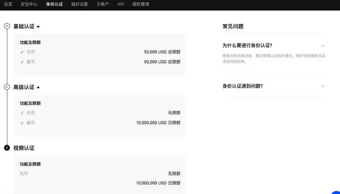Click the completed checkmark circle beside 基础认证
This screenshot has height=194, width=340.
tap(7, 26)
